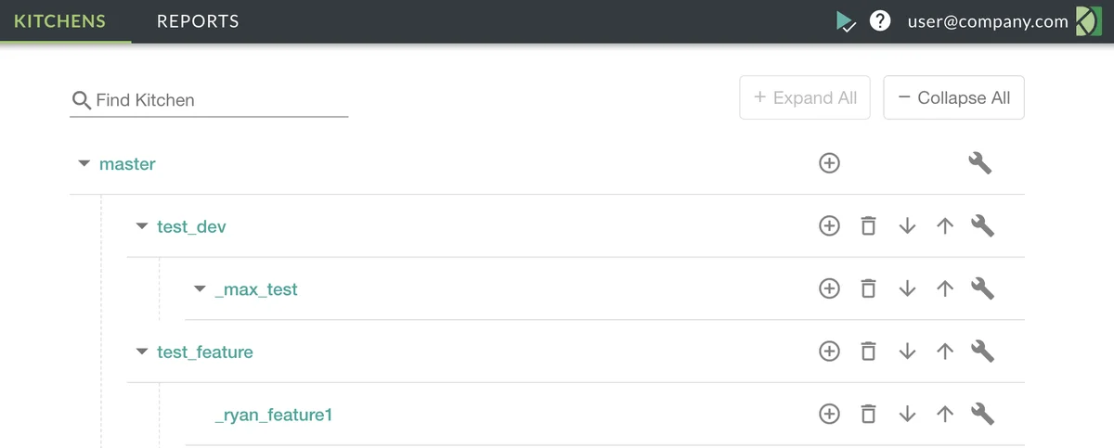Click the down arrow for test_dev kitchen
This screenshot has height=448, width=1114.
907,225
